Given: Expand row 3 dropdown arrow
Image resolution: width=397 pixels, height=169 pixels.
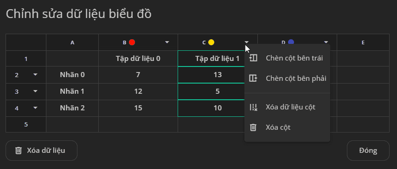Looking at the screenshot, I should (x=35, y=91).
